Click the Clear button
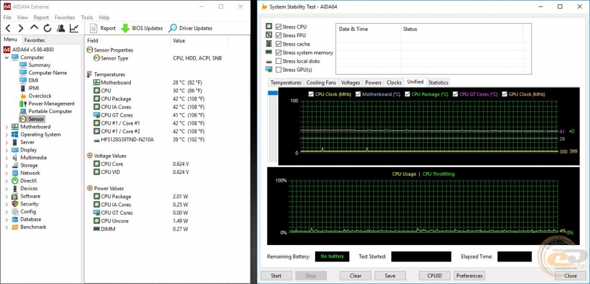Viewport: 590px width, 284px height. pos(356,276)
